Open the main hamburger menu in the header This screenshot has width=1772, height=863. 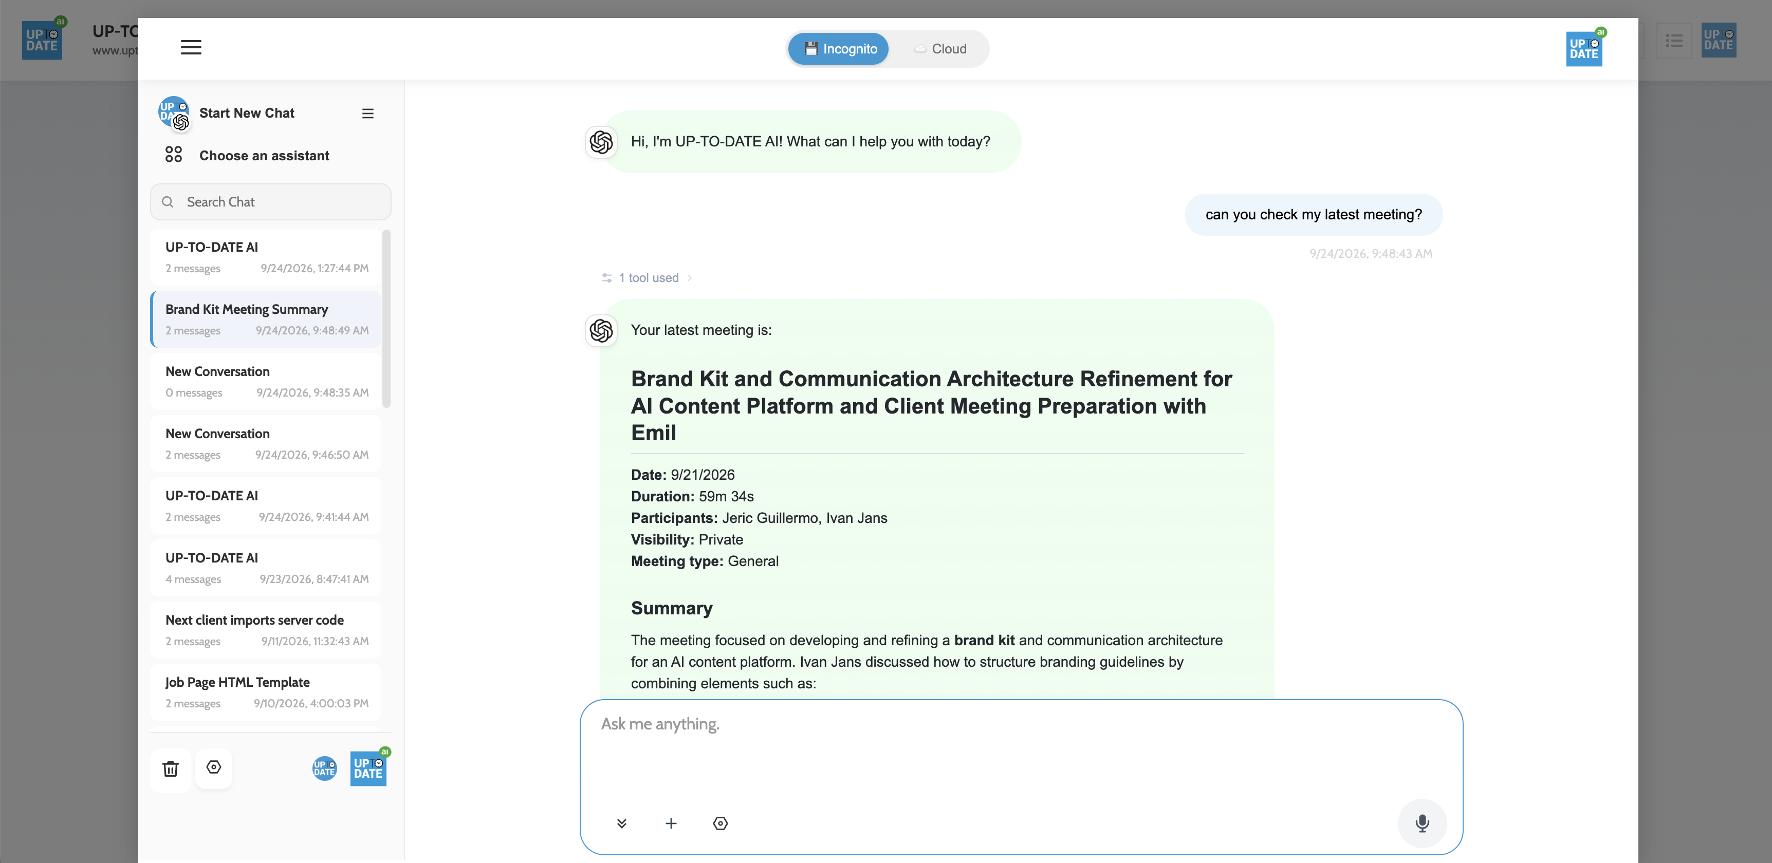point(191,47)
